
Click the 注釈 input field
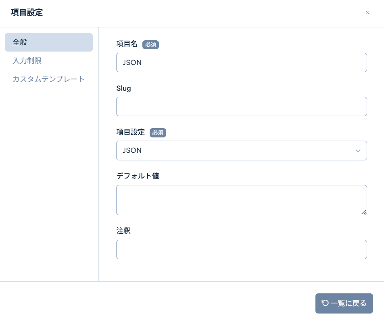pos(241,249)
